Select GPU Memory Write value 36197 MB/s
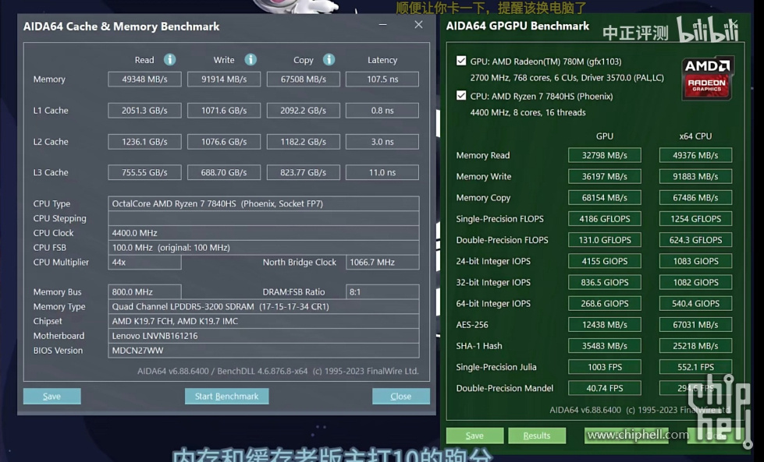 pos(605,177)
